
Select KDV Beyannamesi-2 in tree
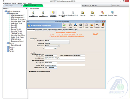point(18,17)
